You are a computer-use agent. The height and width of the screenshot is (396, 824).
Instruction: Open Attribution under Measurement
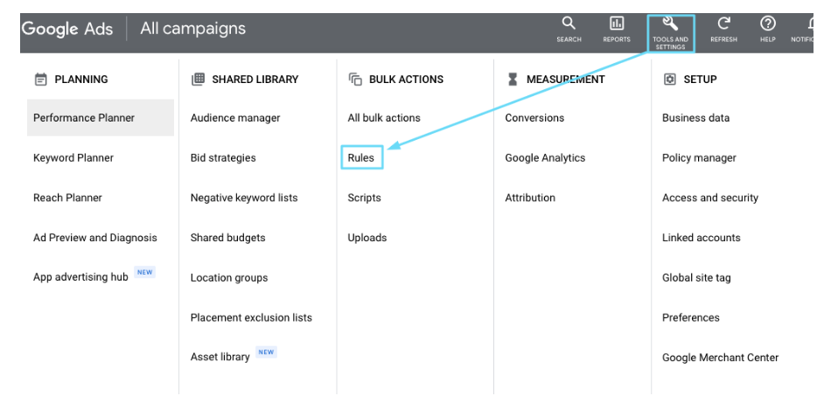pyautogui.click(x=530, y=198)
